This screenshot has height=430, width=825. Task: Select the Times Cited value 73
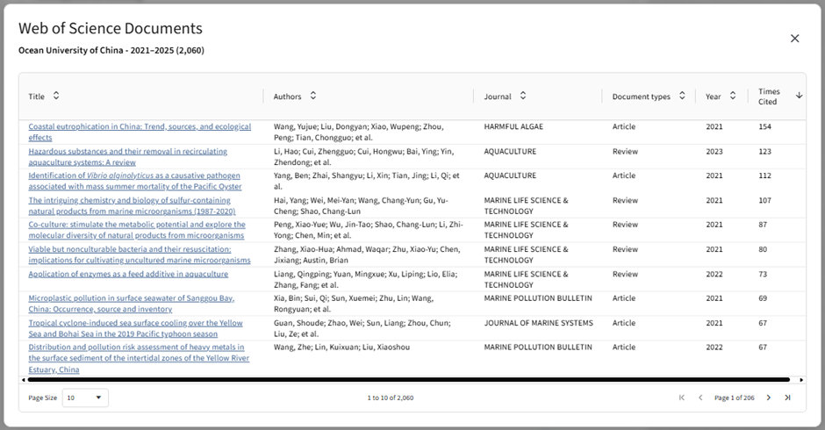point(763,274)
